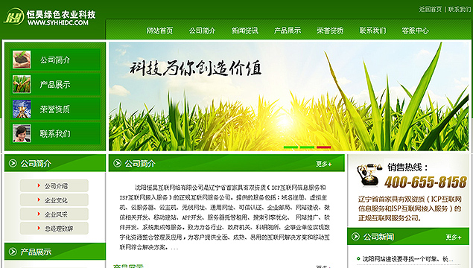Click the 返回首页 link at top right
Viewport: 473px width, 268px height.
430,10
